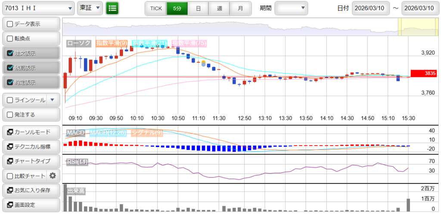Open カーソルモード popup panel
Screen dimensions: 441x214
31,132
